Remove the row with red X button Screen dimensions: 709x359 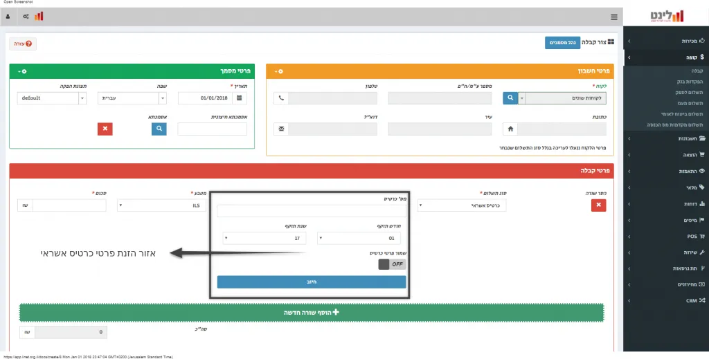(x=599, y=205)
